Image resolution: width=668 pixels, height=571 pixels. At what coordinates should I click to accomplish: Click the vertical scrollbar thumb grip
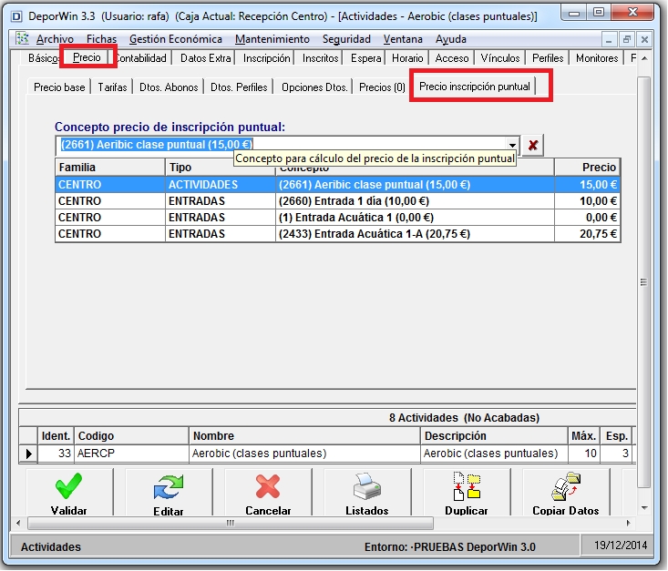[643, 282]
